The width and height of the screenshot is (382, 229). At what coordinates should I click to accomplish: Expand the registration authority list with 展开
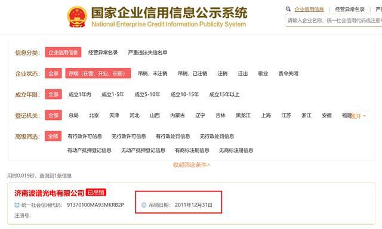coord(358,116)
